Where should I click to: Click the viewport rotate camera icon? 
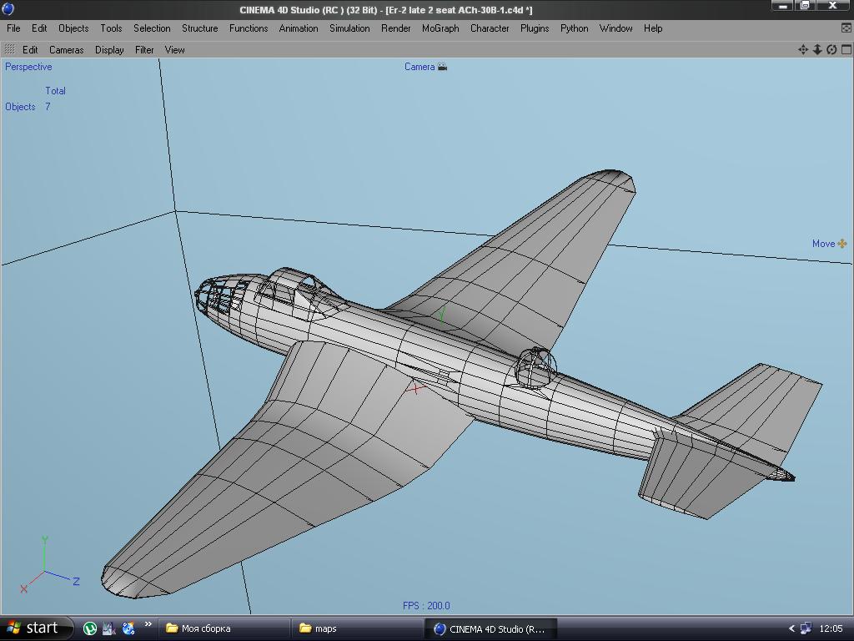[831, 49]
